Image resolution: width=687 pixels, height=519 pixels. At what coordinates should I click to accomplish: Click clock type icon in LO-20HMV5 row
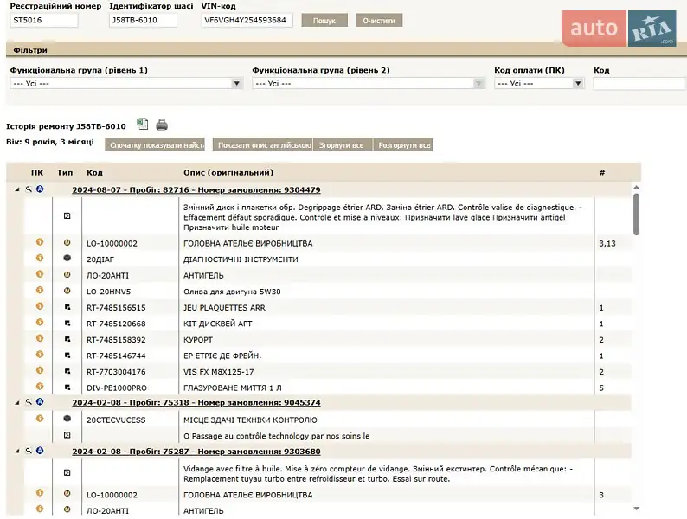point(67,291)
